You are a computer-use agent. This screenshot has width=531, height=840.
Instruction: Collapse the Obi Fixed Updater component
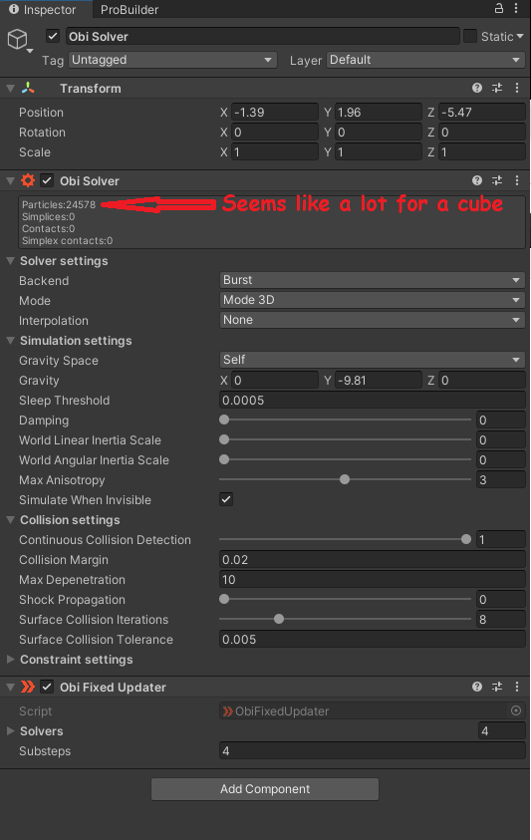[x=10, y=687]
